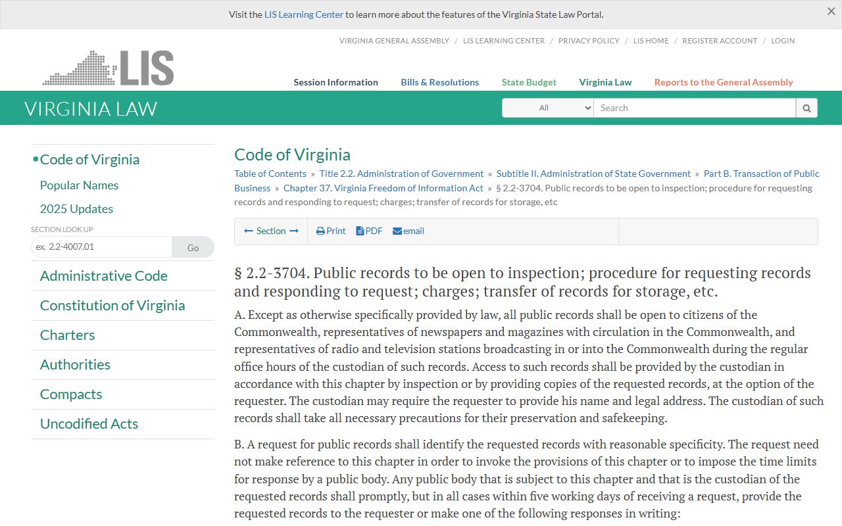
Task: Open Compacts sidebar item
Action: tap(71, 394)
